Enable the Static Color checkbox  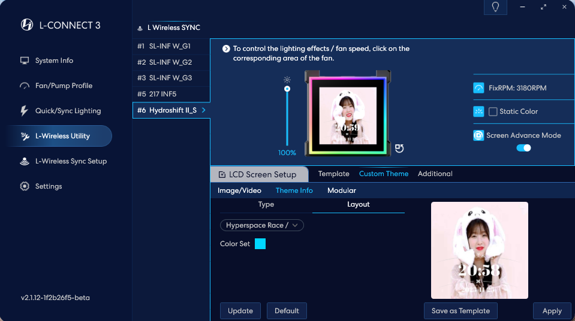pos(493,111)
